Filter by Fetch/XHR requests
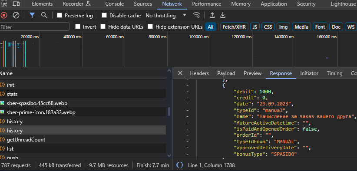Image resolution: width=357 pixels, height=171 pixels. pyautogui.click(x=234, y=27)
